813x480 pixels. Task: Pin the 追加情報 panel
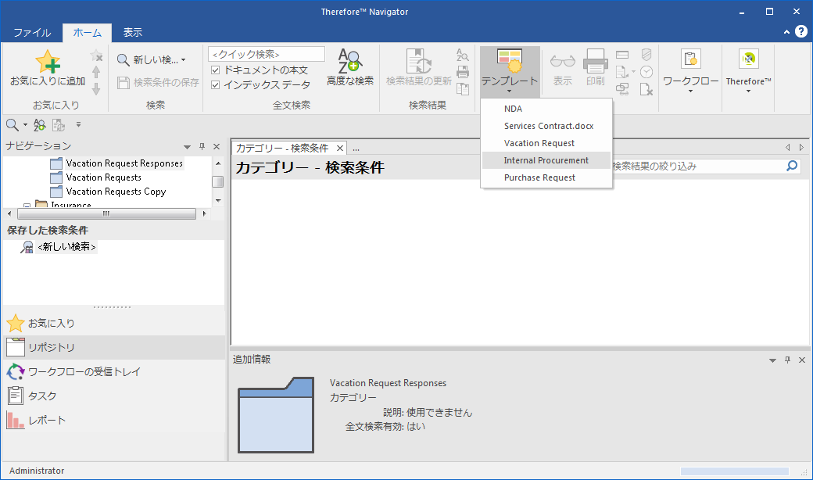pyautogui.click(x=788, y=360)
